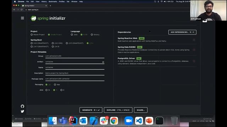Open the hamburger menu beside Spring Initializr

point(22,18)
